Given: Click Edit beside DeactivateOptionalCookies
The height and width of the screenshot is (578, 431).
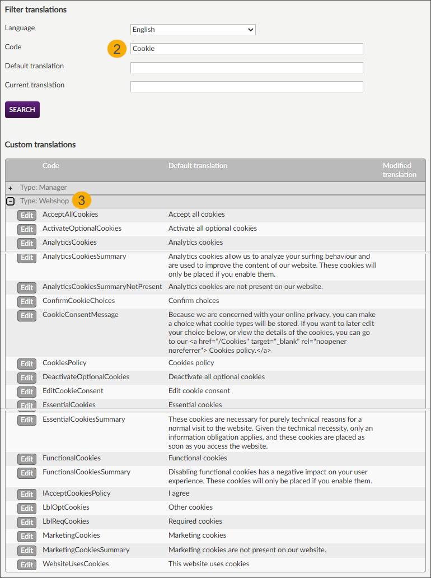Looking at the screenshot, I should 27,377.
